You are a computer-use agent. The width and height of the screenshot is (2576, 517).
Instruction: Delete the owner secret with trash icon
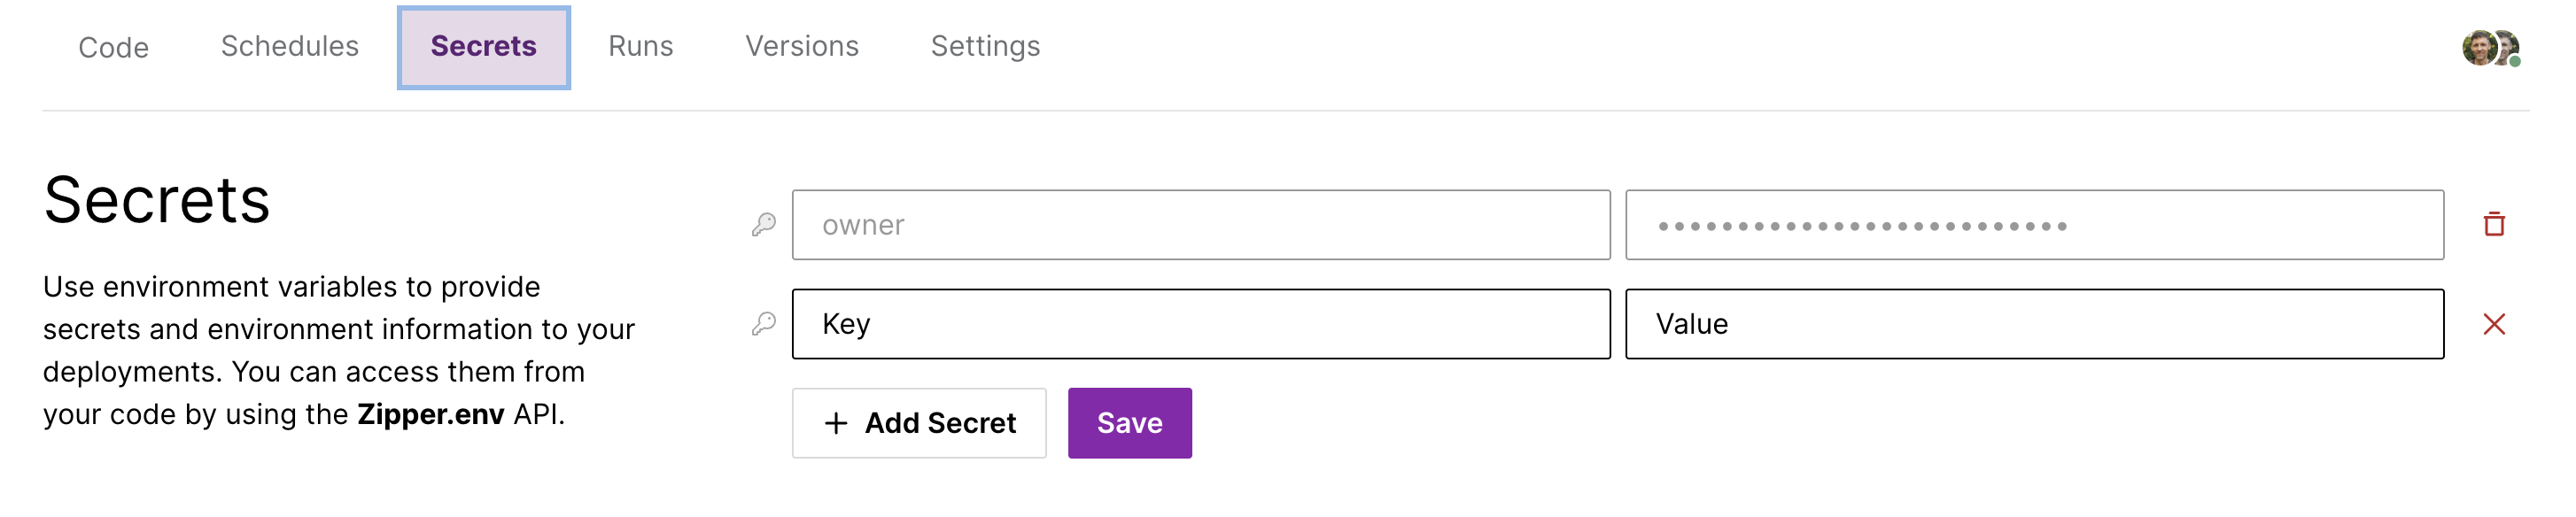2493,224
